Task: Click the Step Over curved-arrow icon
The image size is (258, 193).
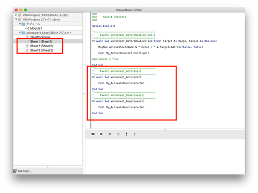Action: (x=118, y=134)
